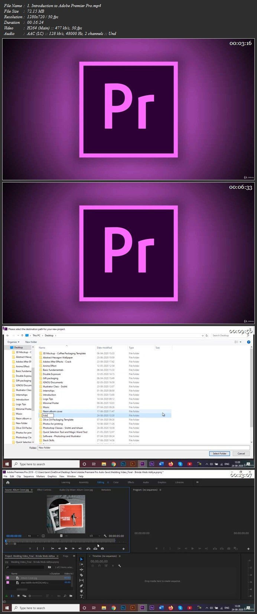
Task: Click the Export Frame camera icon
Action: coord(103,548)
